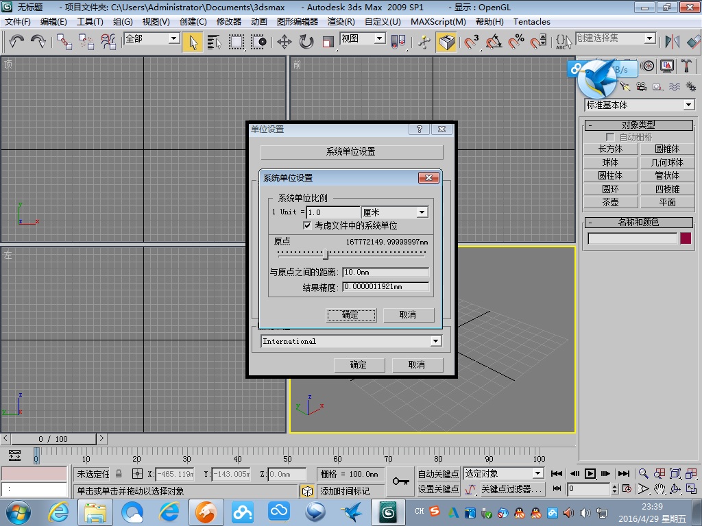Open the Display panel tab icon
Viewport: 702px width, 526px height.
(667, 66)
